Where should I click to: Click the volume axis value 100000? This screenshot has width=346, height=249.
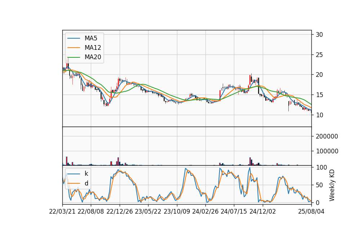(x=327, y=151)
